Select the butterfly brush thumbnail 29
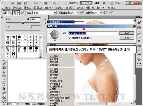143x106 pixels. [13, 55]
